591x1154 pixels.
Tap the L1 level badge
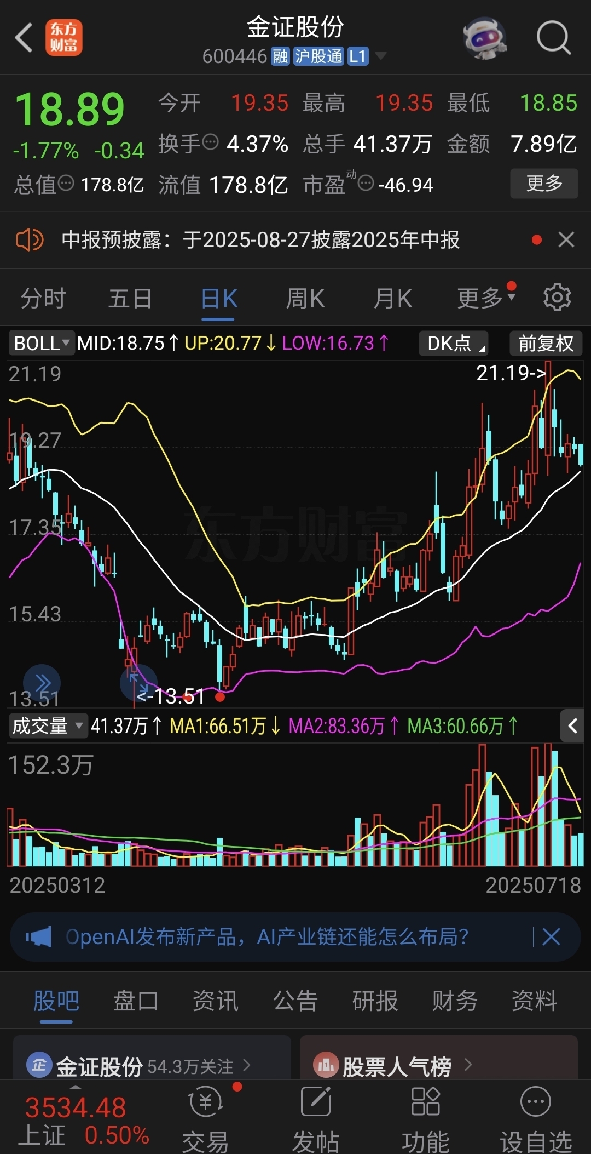357,56
